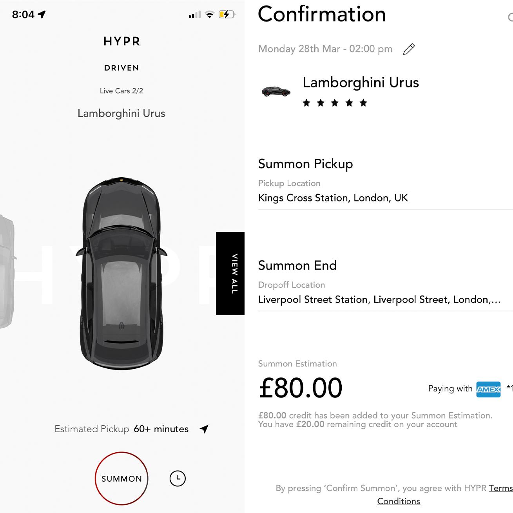This screenshot has width=513, height=513.
Task: Tap the HYPR logo header
Action: click(x=121, y=41)
